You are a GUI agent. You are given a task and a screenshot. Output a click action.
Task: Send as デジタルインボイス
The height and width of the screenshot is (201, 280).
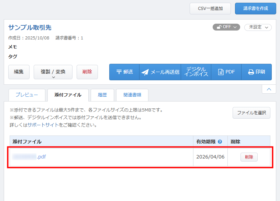(x=196, y=72)
